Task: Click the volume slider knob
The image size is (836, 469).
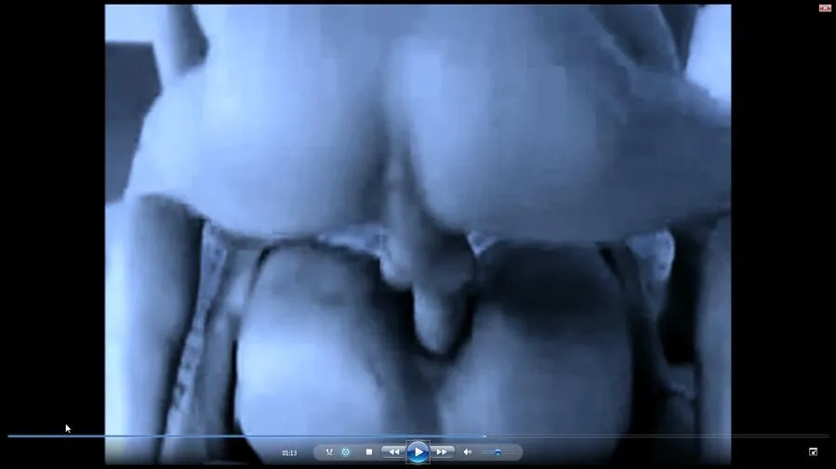Action: 498,452
